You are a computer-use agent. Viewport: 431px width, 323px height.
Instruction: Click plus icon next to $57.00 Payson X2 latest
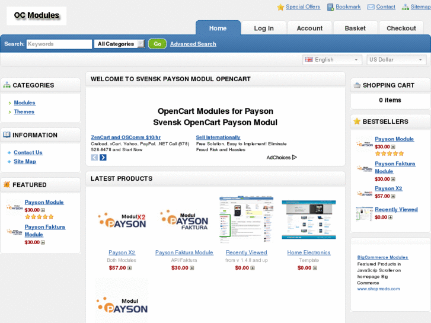[x=129, y=268]
